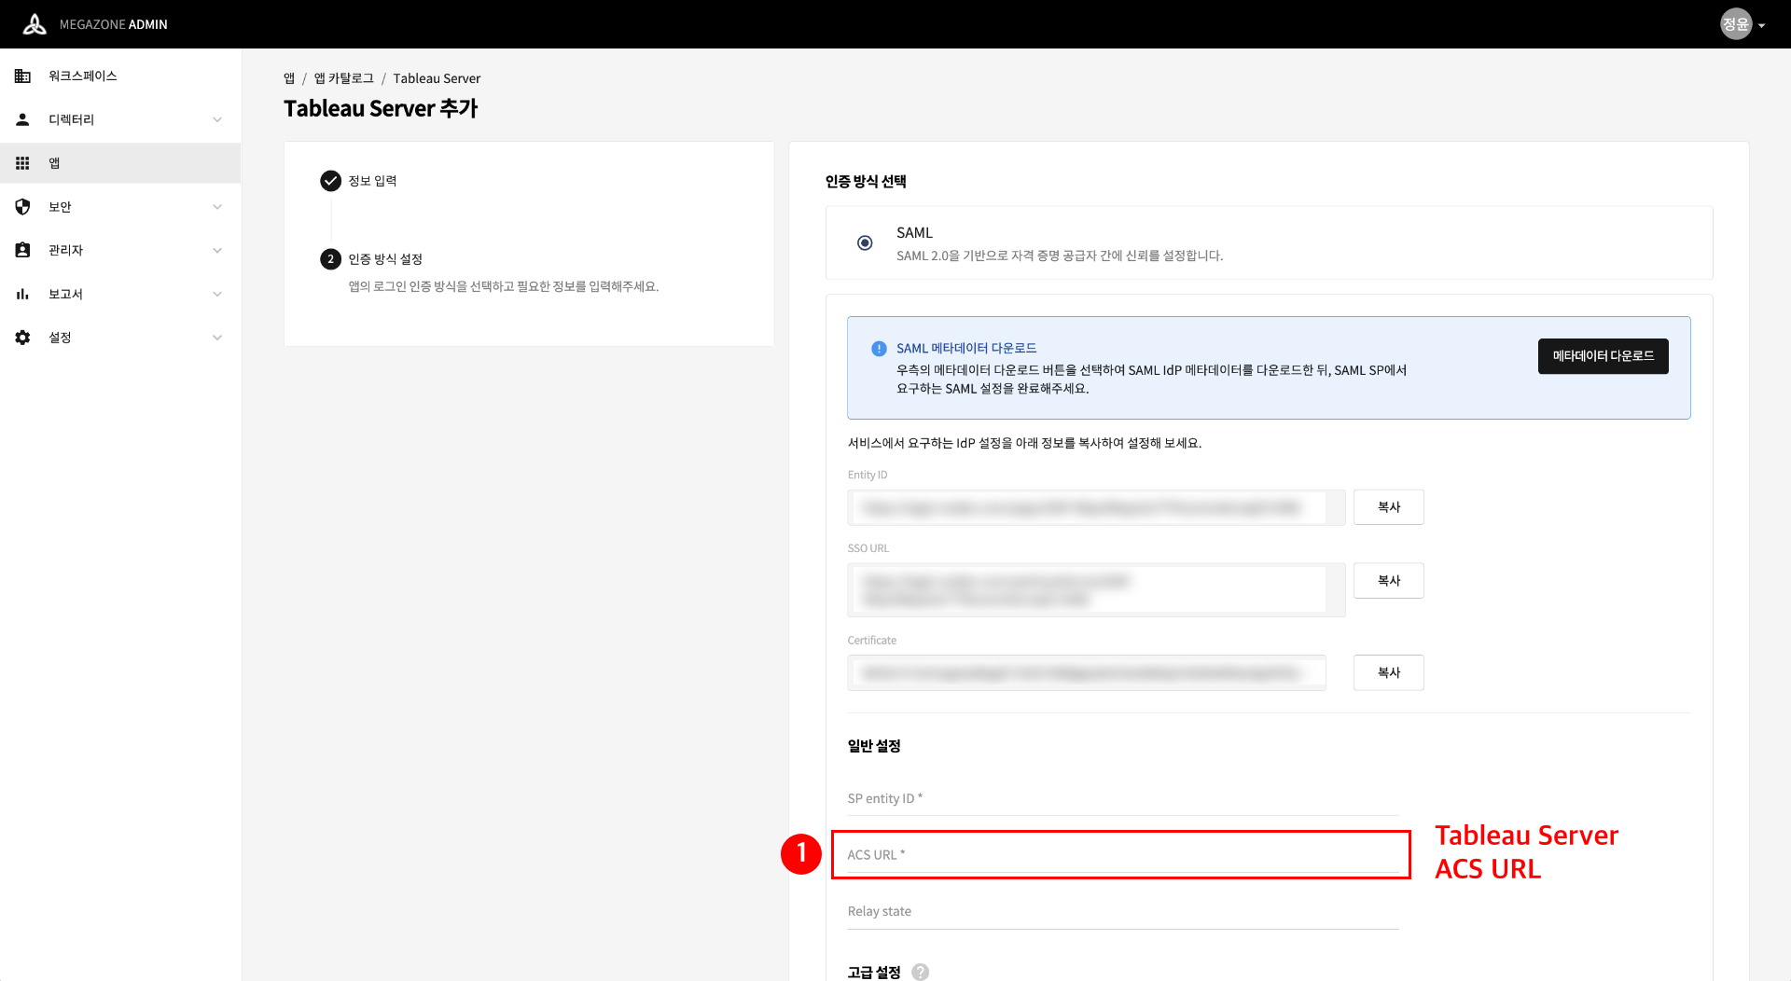Click the MEGAZONE ADMIN title text
This screenshot has width=1791, height=981.
pyautogui.click(x=114, y=24)
